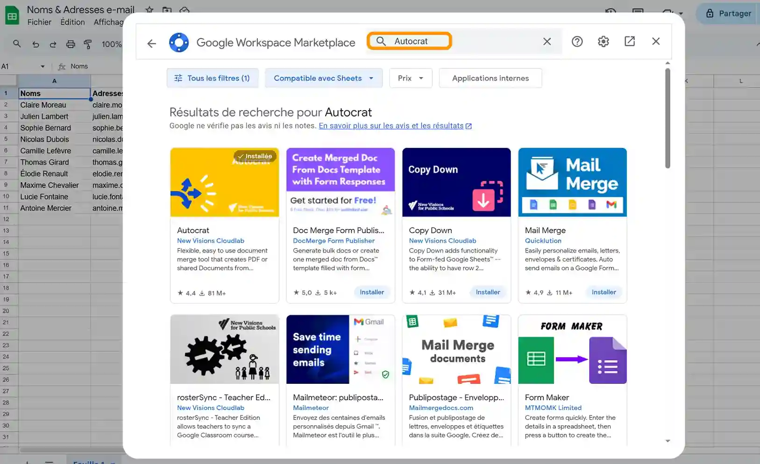Select the Thomas Girard cell
The height and width of the screenshot is (464, 760).
(54, 162)
